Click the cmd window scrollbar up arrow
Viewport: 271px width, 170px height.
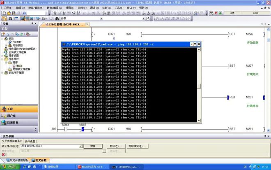[x=199, y=49]
